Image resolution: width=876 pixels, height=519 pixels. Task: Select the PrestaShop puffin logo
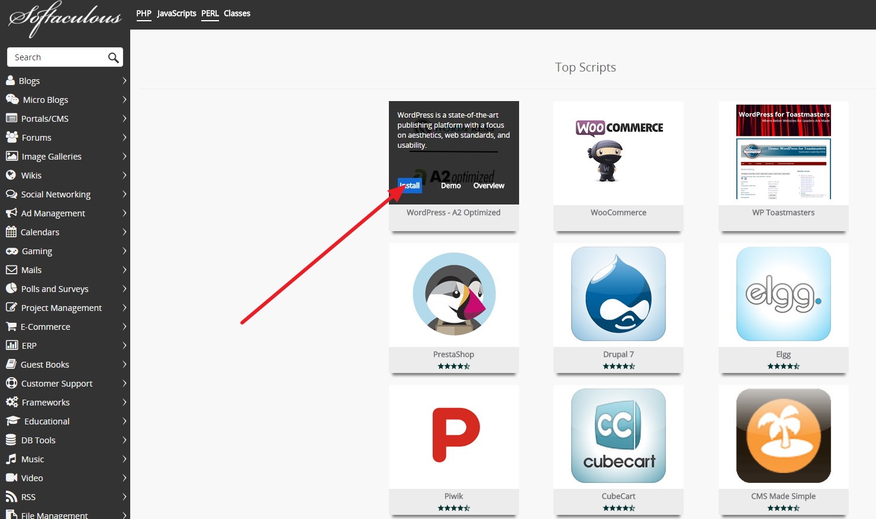click(454, 294)
